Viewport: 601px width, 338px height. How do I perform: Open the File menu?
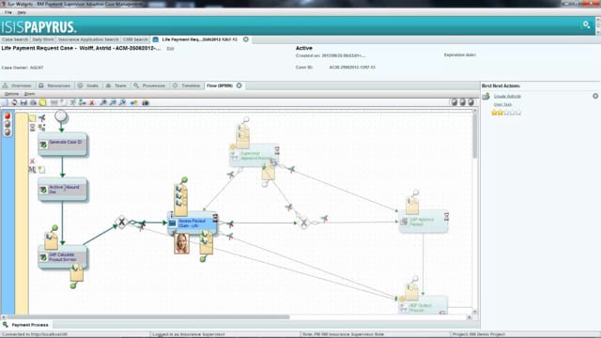tap(8, 12)
